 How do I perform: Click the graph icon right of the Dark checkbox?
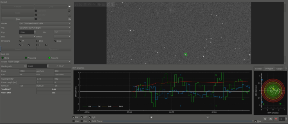(69, 19)
